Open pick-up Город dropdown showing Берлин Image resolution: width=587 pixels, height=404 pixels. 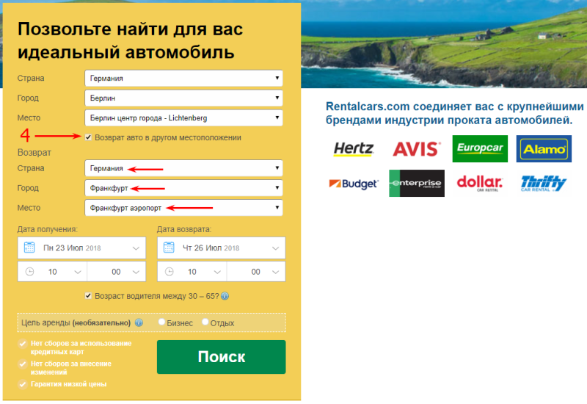(184, 98)
